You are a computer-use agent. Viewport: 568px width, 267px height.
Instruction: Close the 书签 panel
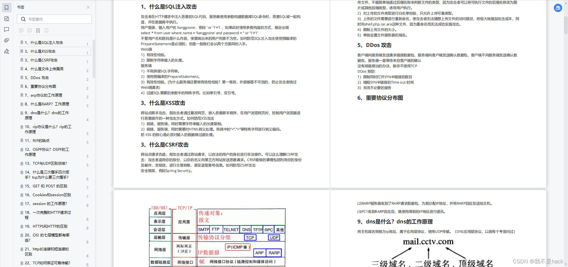(88, 7)
